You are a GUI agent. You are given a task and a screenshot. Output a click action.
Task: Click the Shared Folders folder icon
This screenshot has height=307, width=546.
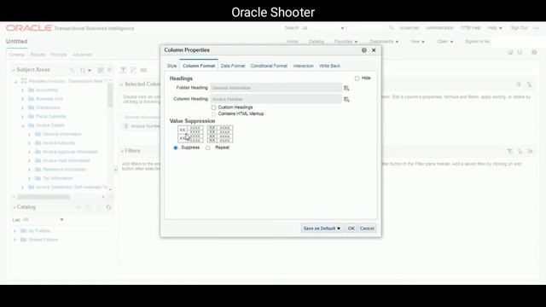point(23,240)
